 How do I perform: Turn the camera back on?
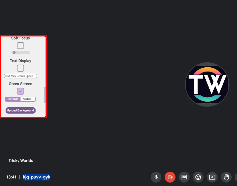170,177
